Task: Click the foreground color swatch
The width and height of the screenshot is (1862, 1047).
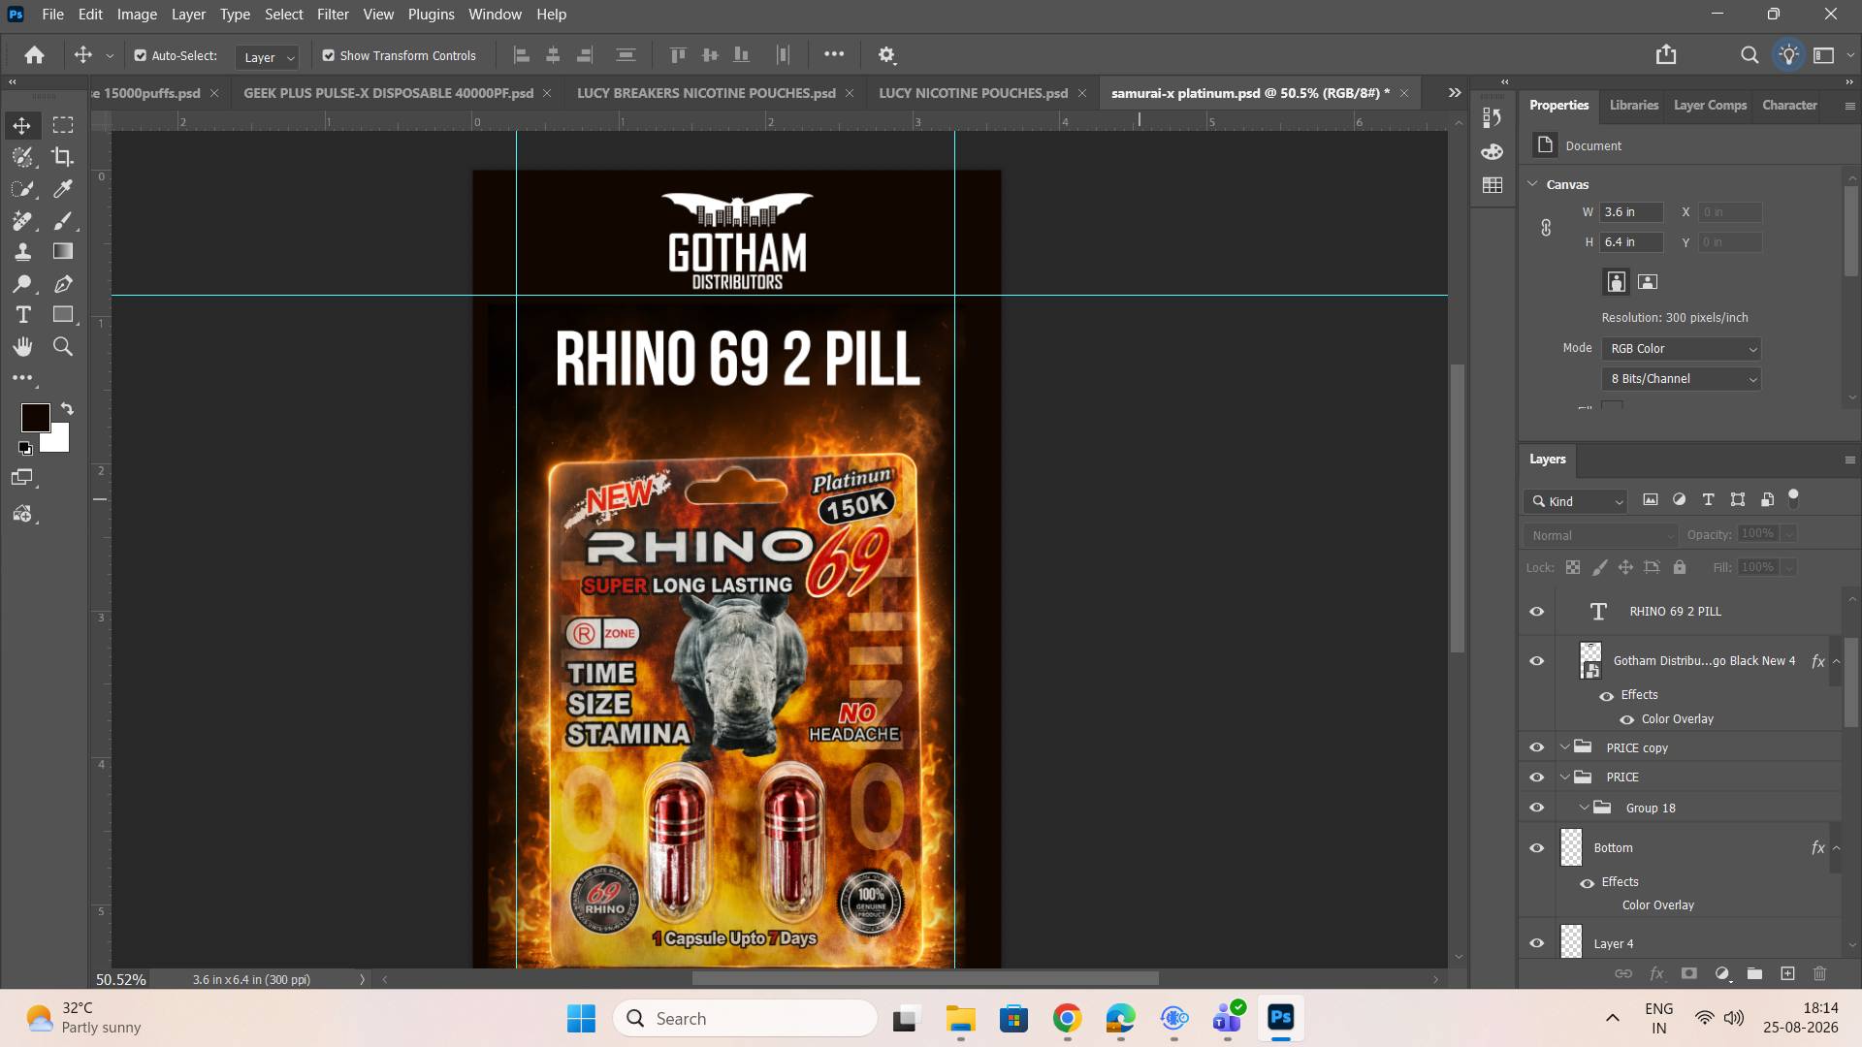Action: [35, 418]
